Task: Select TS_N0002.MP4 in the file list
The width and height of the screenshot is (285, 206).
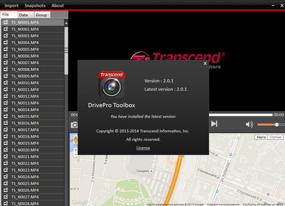Action: tap(33, 29)
